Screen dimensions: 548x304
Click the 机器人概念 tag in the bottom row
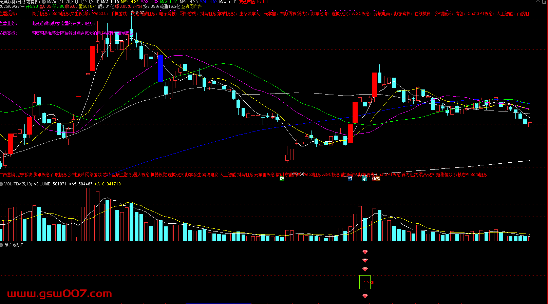click(x=139, y=175)
